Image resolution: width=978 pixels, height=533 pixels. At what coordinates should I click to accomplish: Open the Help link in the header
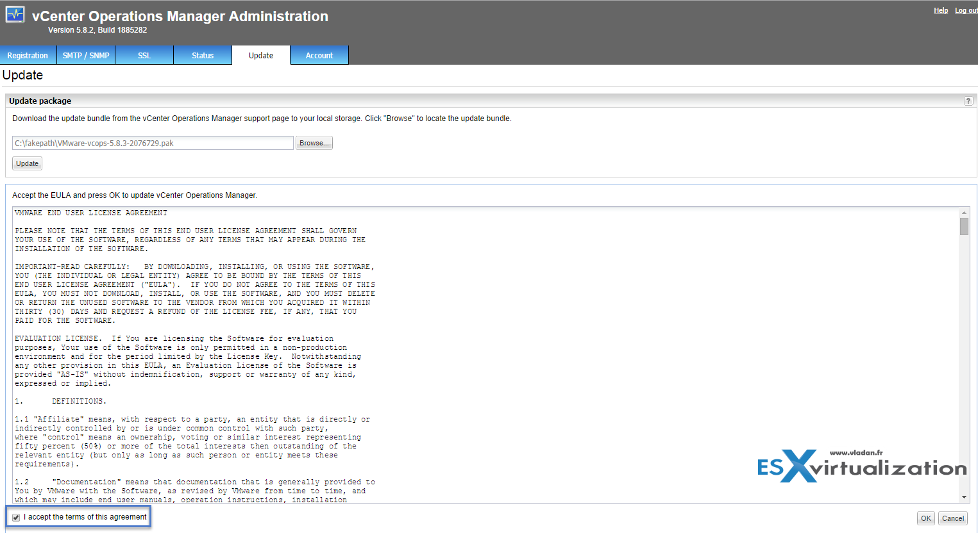tap(941, 10)
